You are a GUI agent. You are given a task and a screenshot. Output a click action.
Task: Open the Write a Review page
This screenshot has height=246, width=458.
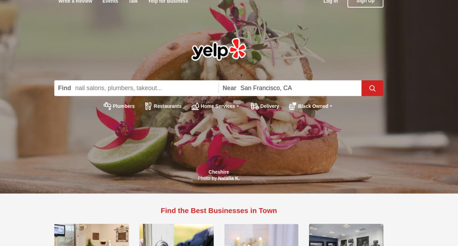[x=75, y=1]
